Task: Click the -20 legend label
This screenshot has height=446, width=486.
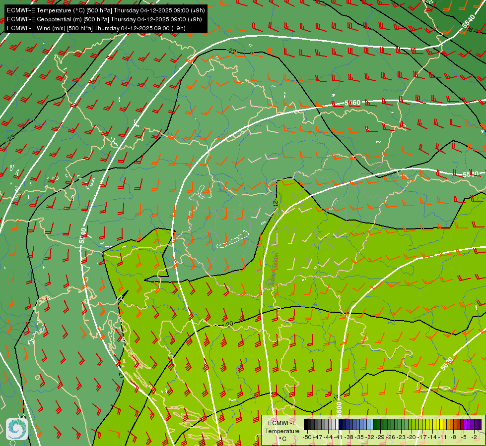Action: tap(412, 437)
